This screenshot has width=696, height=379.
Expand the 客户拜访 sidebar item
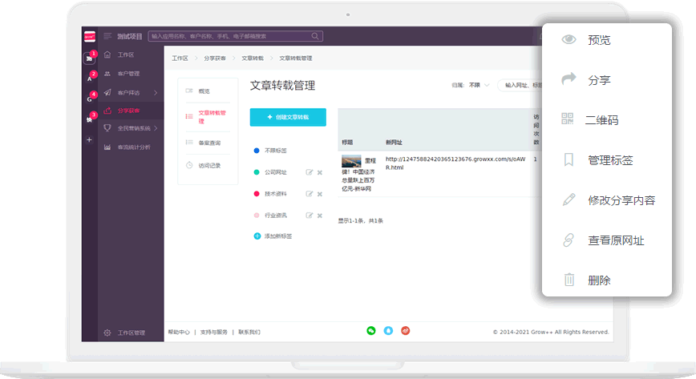click(x=155, y=92)
